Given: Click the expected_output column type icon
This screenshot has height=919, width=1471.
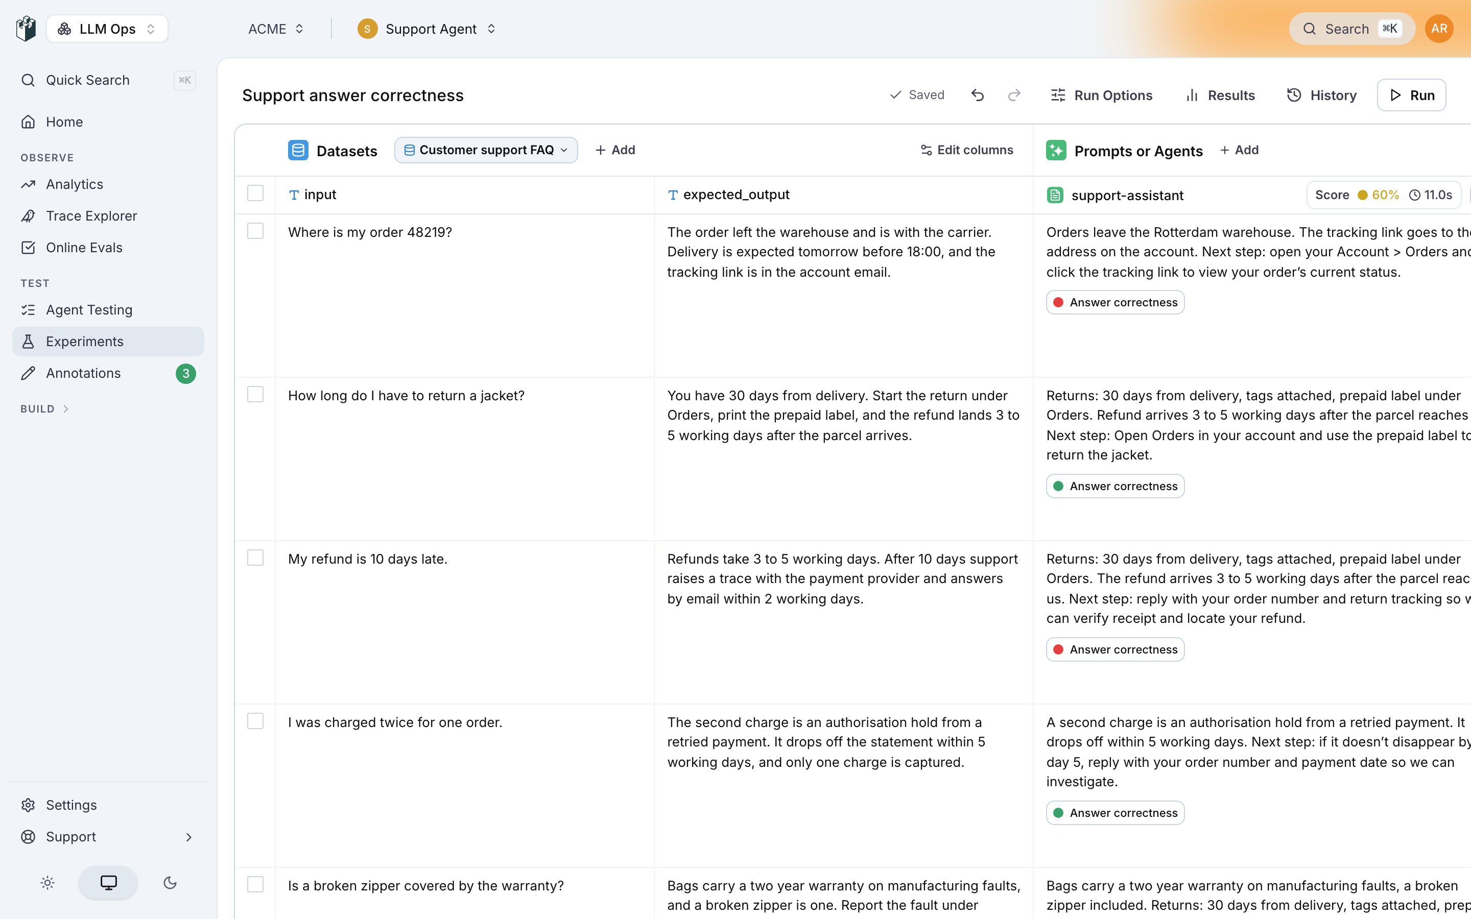Looking at the screenshot, I should coord(673,195).
